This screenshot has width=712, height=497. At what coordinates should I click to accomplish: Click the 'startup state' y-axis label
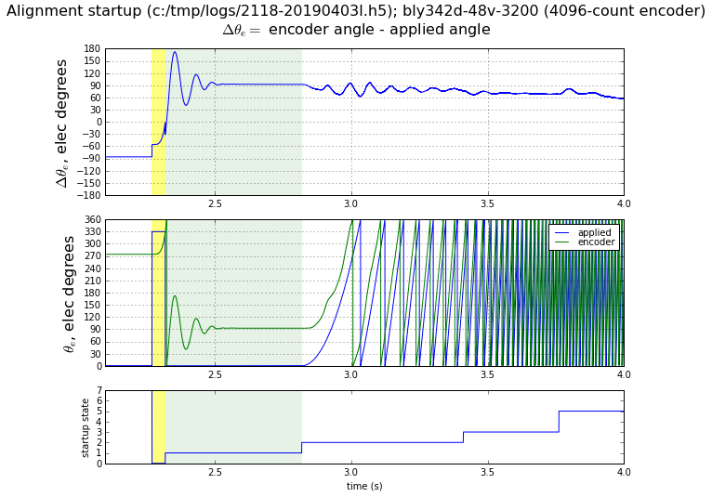point(85,427)
